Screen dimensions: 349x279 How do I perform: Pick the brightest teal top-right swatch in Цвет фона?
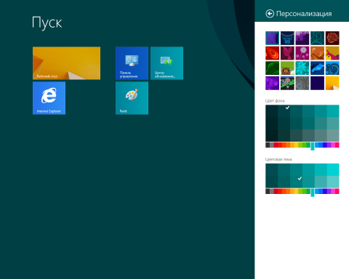coord(333,111)
